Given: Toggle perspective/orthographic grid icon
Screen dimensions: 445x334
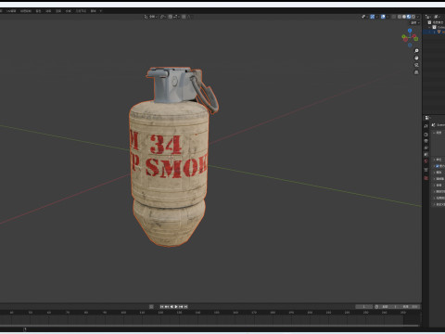Looking at the screenshot, I should tap(416, 72).
